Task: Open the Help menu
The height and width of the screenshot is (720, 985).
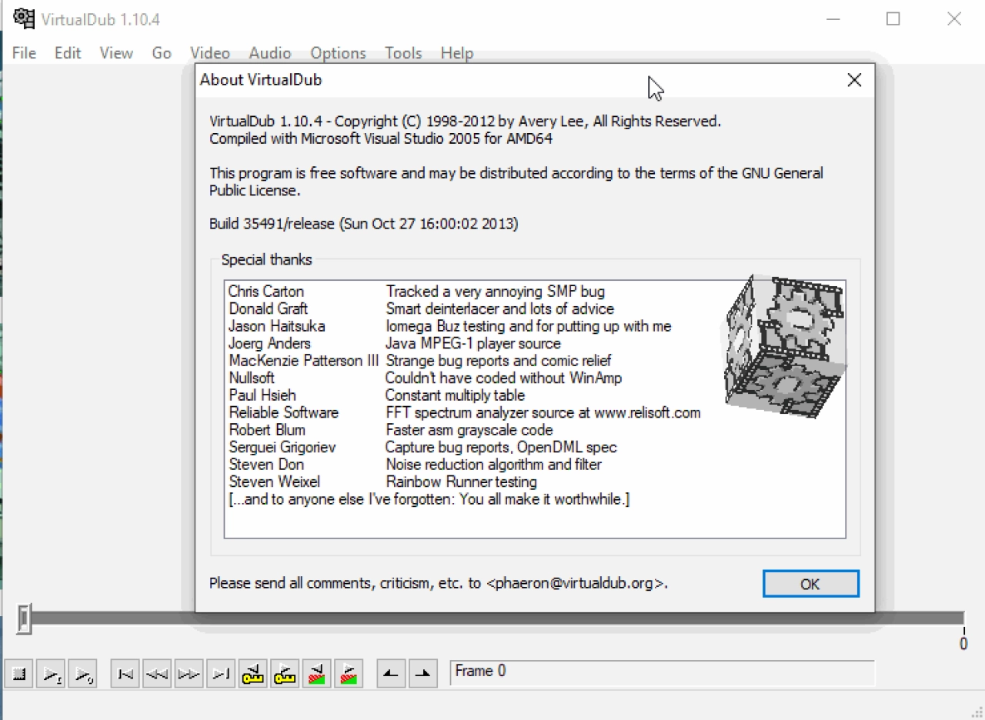Action: pyautogui.click(x=457, y=53)
